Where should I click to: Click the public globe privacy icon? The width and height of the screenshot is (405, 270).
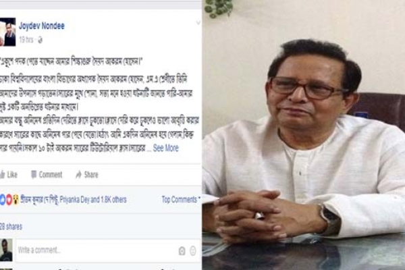tap(40, 40)
